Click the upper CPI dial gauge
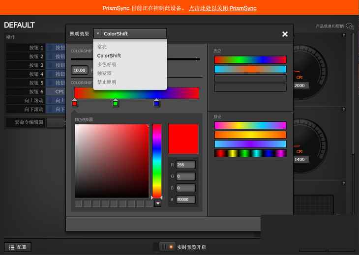 point(310,72)
